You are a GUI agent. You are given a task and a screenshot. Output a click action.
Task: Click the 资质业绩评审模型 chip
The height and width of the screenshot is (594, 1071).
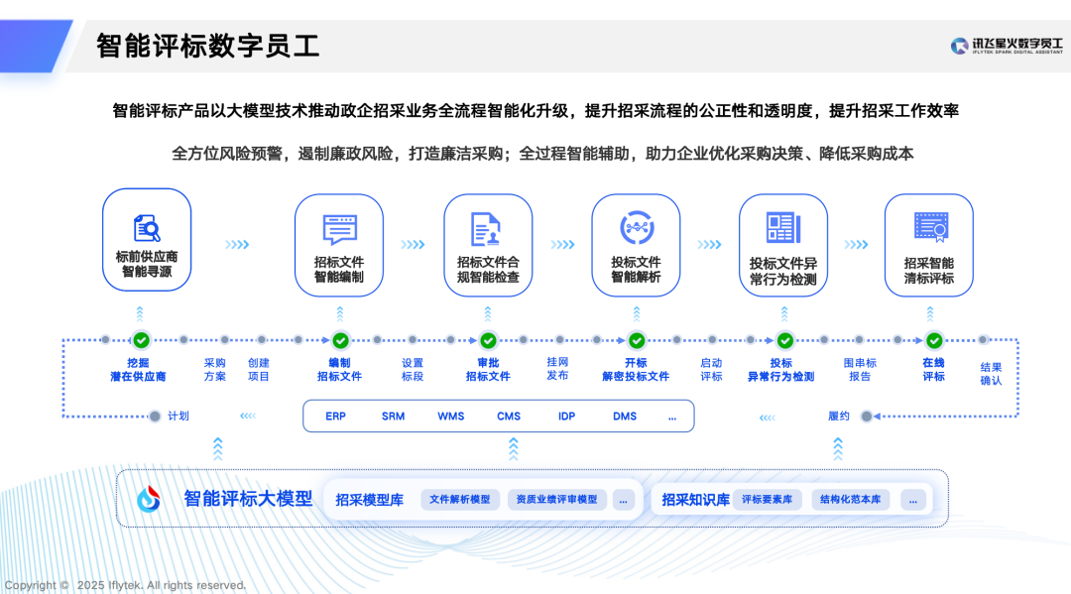556,500
